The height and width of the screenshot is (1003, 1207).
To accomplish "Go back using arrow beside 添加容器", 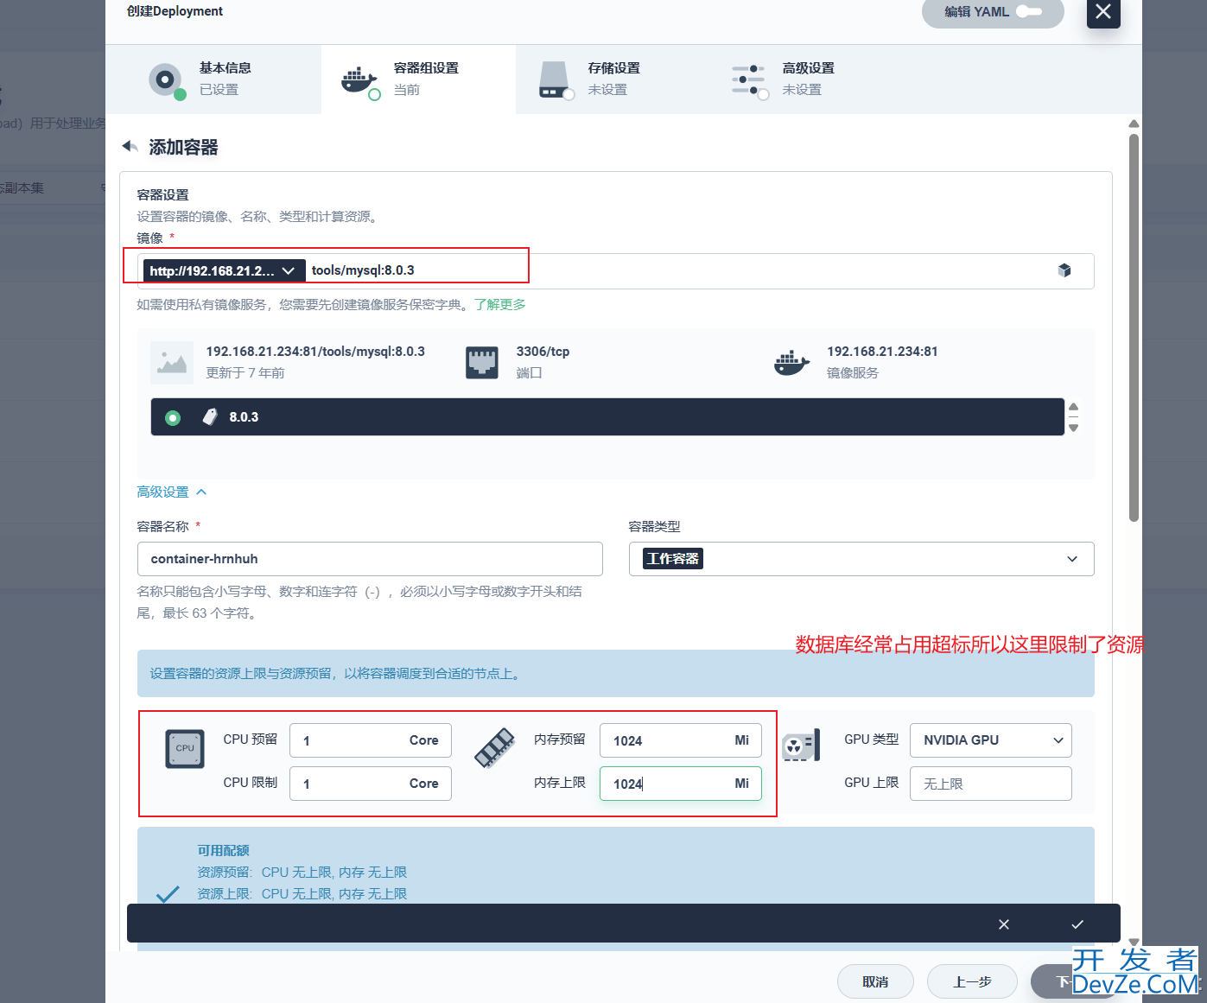I will 130,147.
